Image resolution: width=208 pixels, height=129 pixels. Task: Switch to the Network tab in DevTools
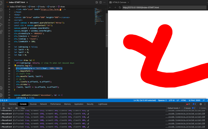[43, 104]
